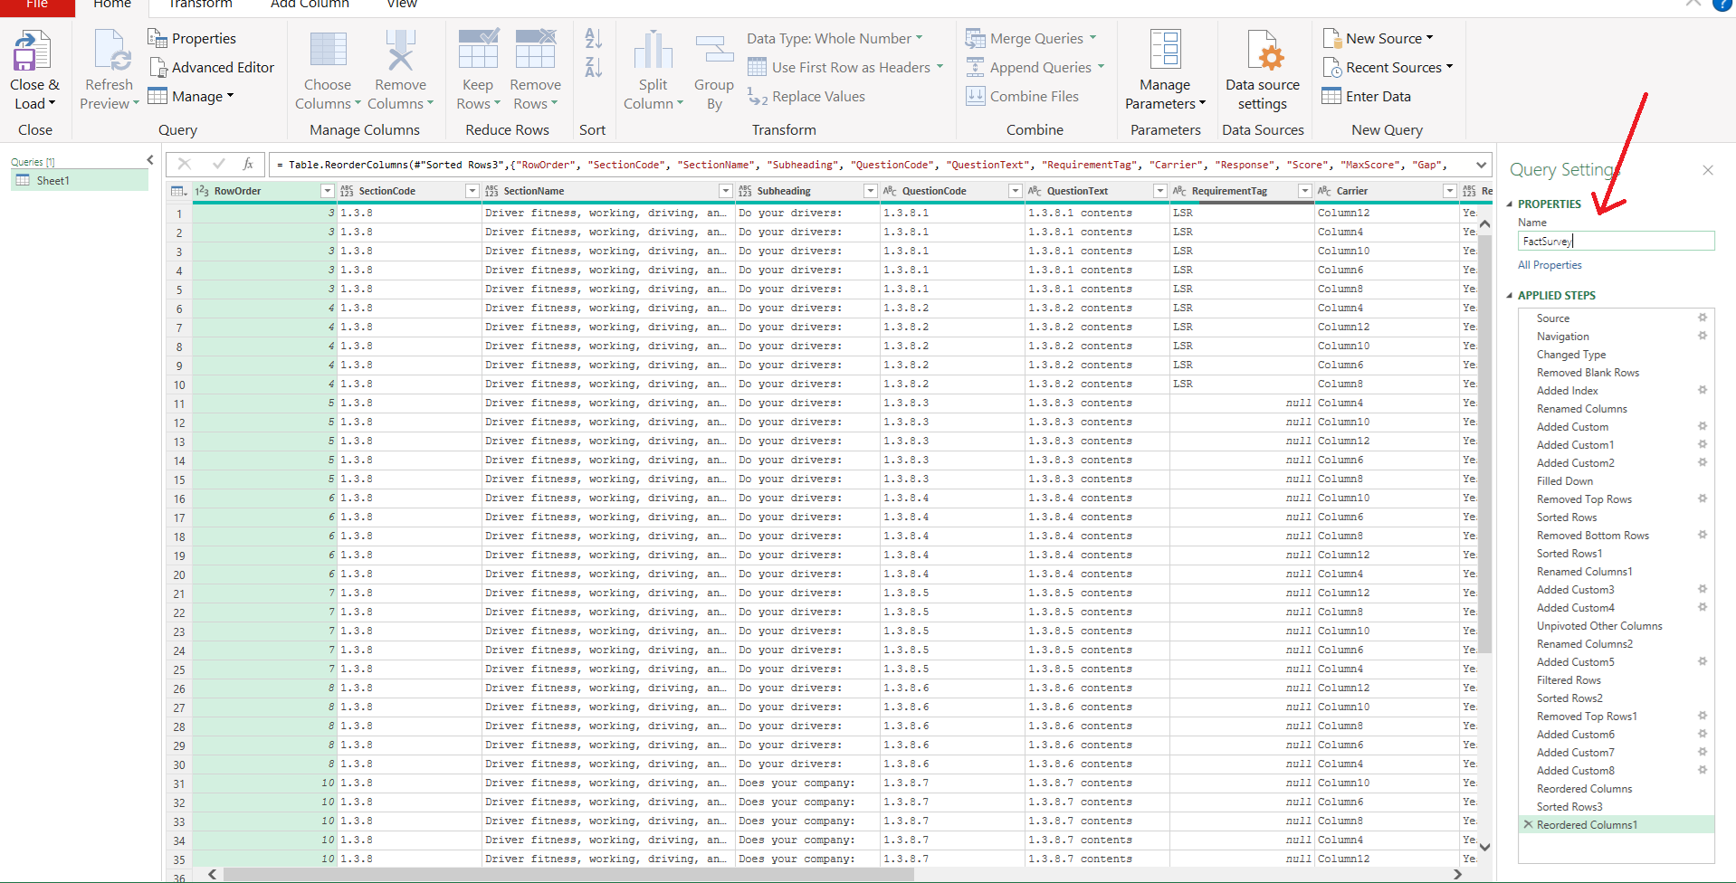Click Enter Data in New Query
Viewport: 1736px width, 883px height.
(x=1366, y=97)
